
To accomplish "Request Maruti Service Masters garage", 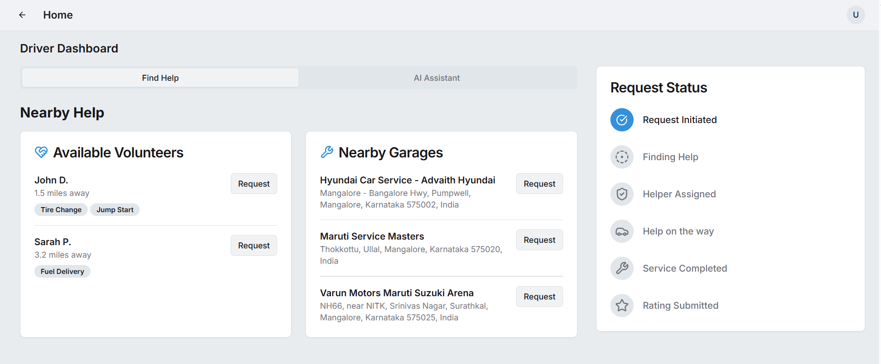I will pos(539,240).
